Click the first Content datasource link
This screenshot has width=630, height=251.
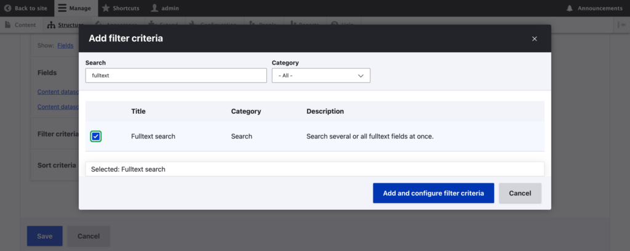58,92
